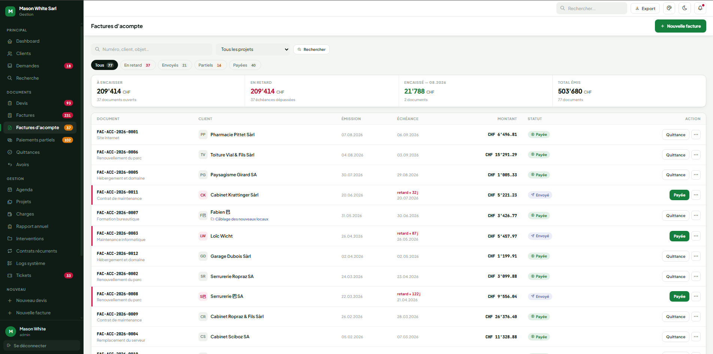The height and width of the screenshot is (354, 713).
Task: Open Contrats récurrents
Action: 40,251
